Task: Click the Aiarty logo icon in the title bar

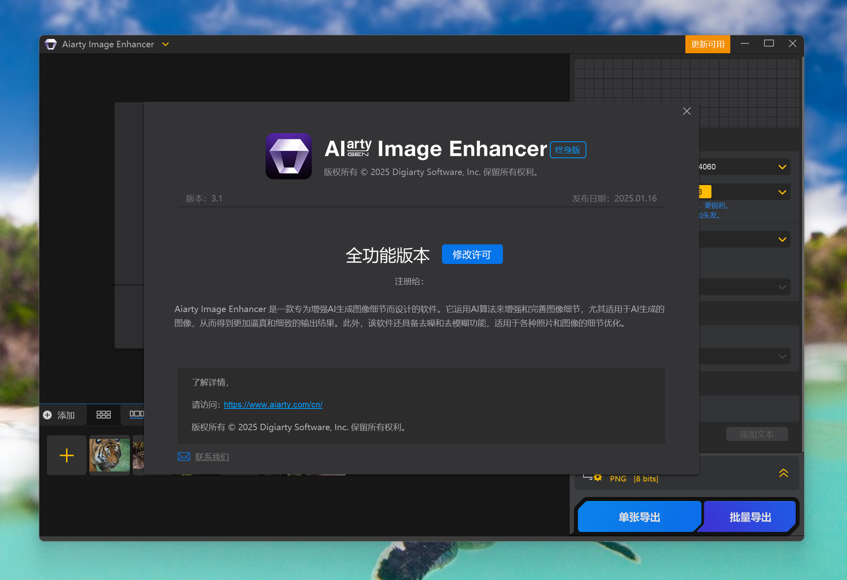Action: tap(51, 44)
